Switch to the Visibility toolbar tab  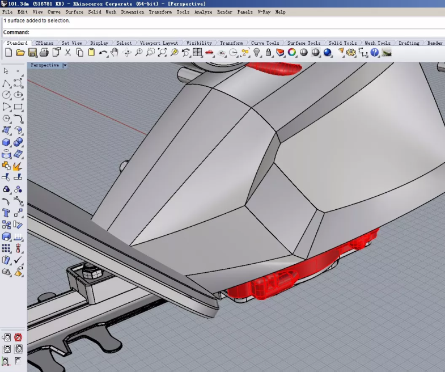199,43
